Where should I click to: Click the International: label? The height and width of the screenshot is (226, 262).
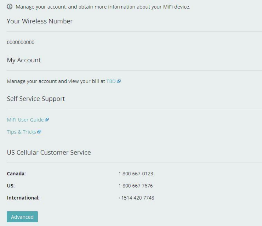click(x=23, y=198)
